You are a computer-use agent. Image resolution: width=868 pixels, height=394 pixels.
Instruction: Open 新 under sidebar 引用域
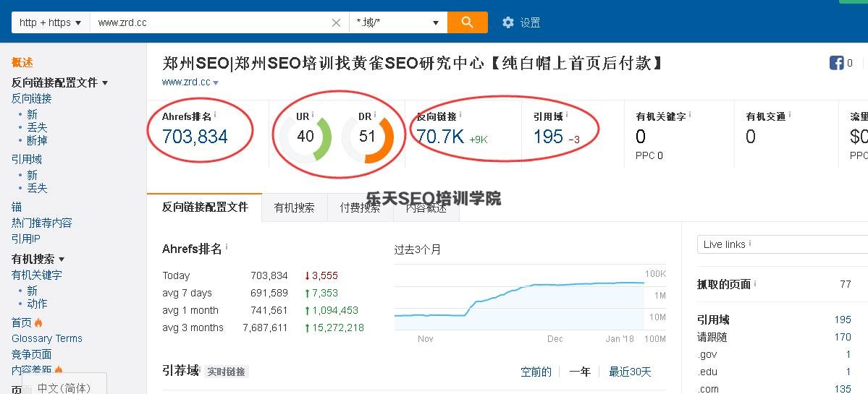[32, 175]
